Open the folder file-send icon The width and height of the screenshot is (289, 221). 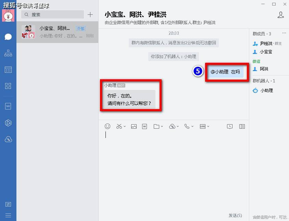156,126
